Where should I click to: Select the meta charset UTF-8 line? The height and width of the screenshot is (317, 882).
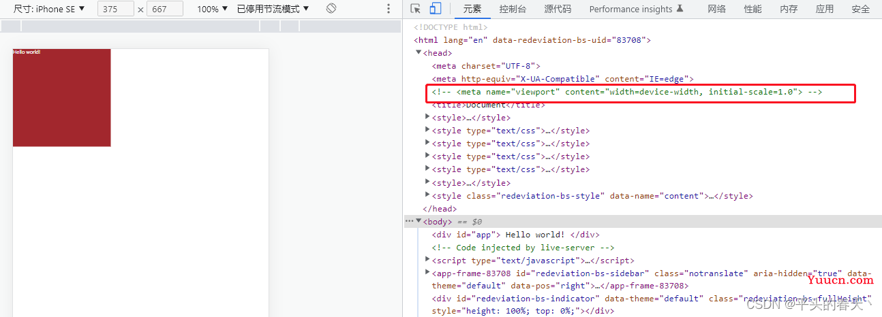pyautogui.click(x=485, y=66)
